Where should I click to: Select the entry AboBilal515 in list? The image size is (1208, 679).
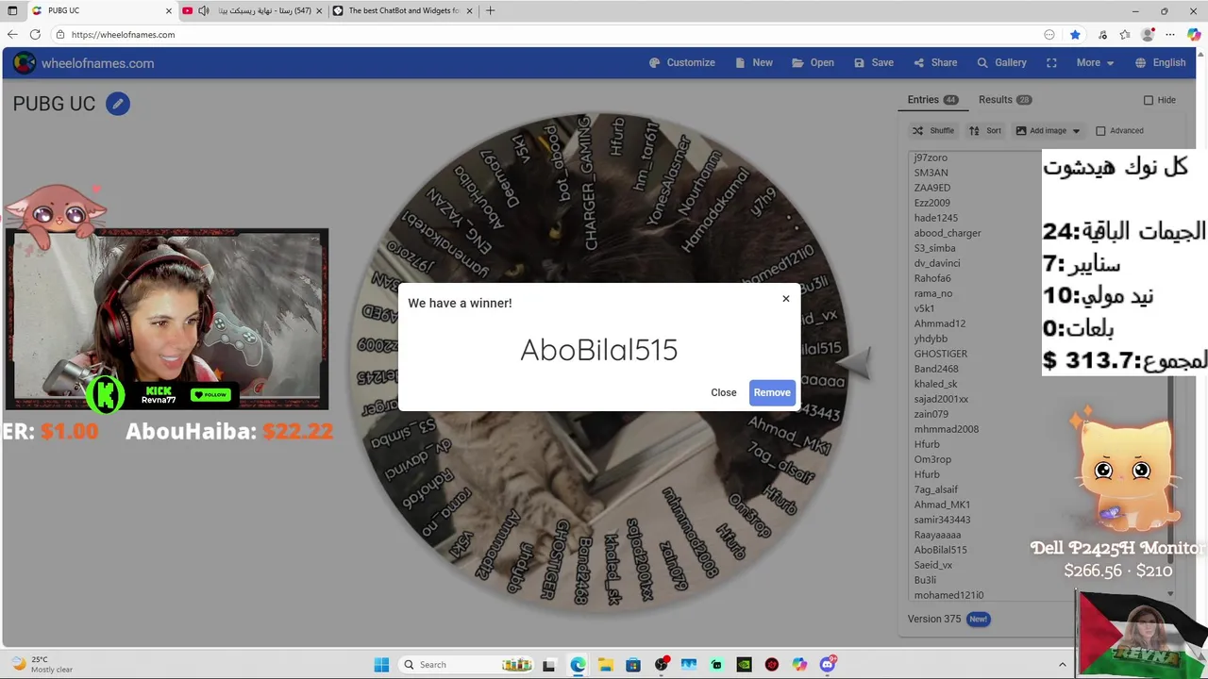click(x=940, y=550)
